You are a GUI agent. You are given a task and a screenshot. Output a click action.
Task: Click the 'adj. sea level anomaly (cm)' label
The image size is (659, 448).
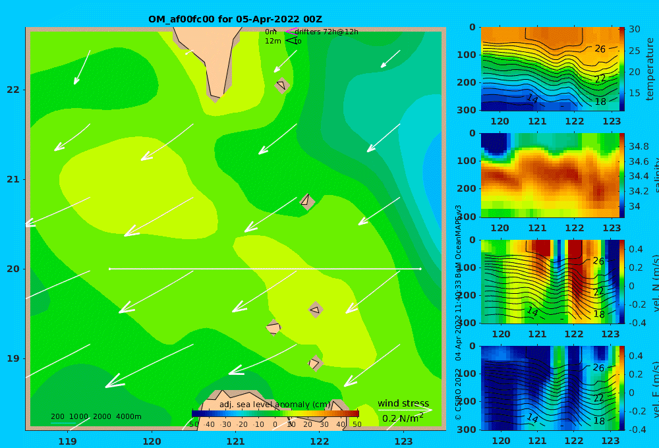pos(275,405)
